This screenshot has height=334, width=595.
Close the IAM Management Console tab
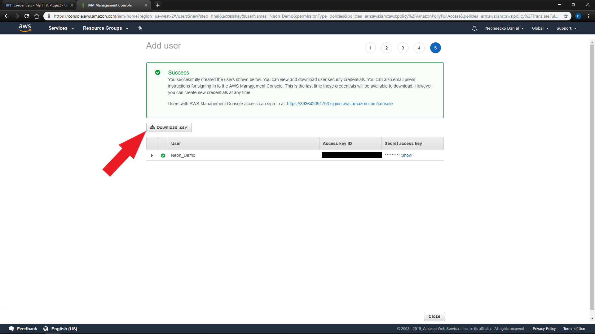click(x=146, y=5)
